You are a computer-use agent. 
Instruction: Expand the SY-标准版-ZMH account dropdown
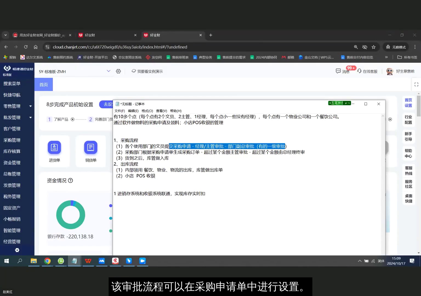coord(109,71)
